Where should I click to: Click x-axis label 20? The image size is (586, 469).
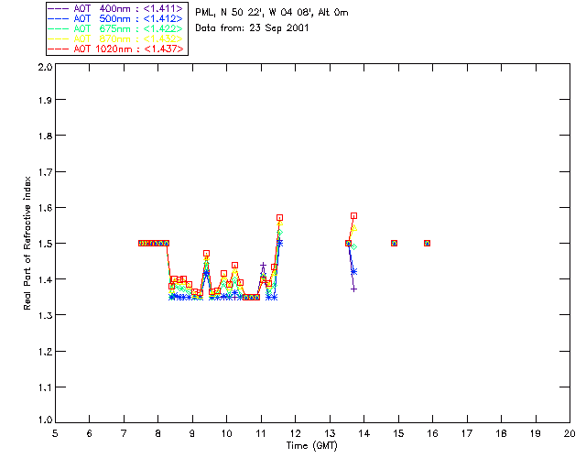tap(570, 433)
